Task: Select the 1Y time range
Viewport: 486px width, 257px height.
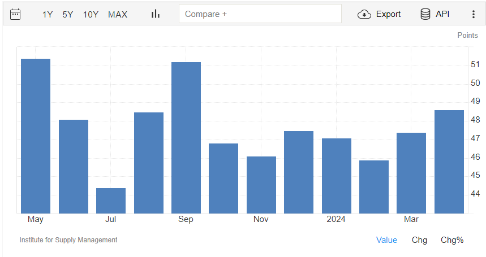Action: point(48,14)
